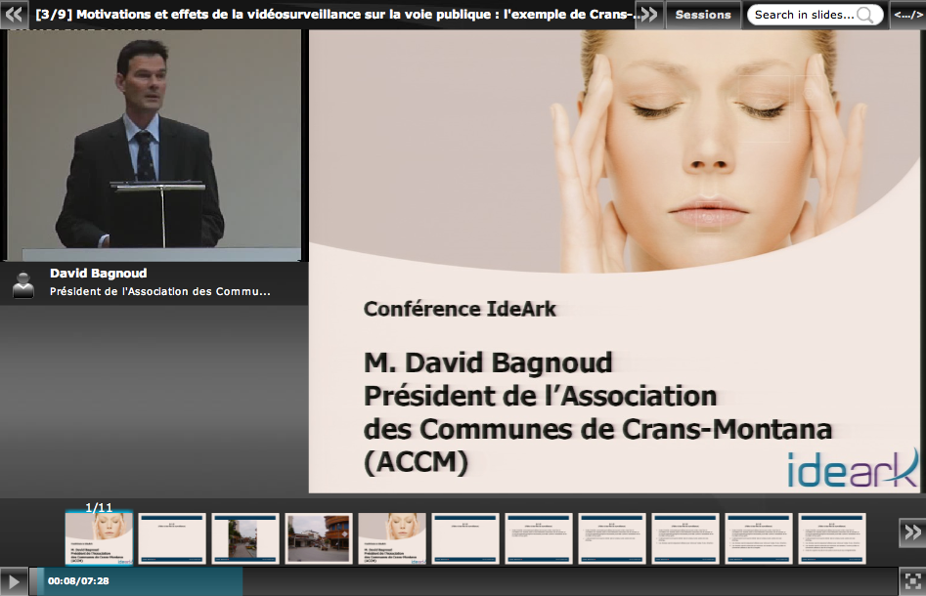Go to the previous presentation with double-left arrows

click(14, 14)
